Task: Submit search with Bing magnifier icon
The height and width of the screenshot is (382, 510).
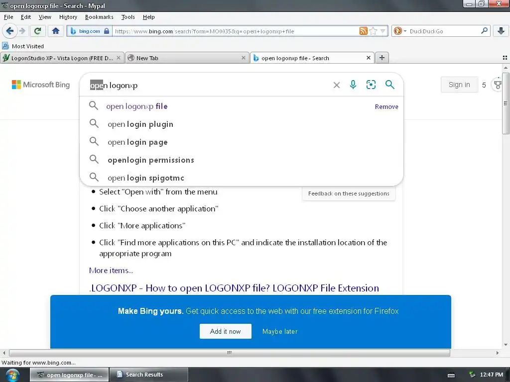Action: coord(389,85)
